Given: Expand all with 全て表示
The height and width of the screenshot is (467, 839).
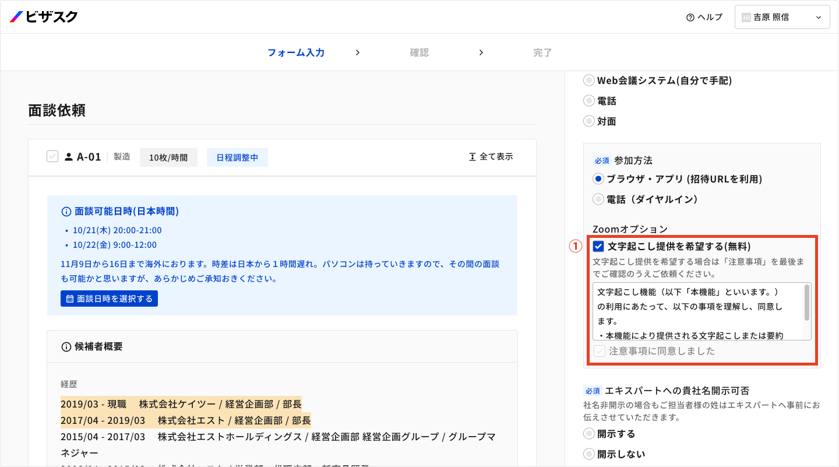Looking at the screenshot, I should click(x=491, y=157).
